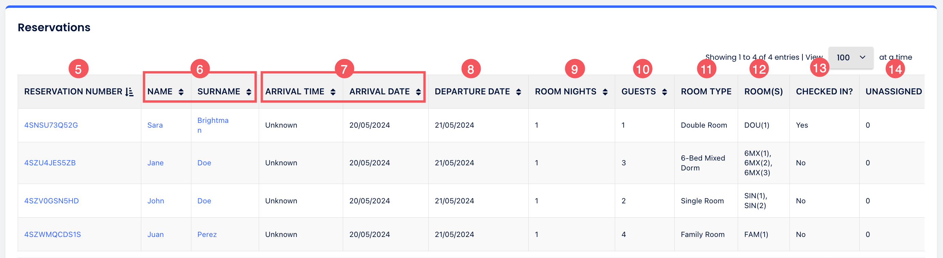Click guest first name Juan
This screenshot has height=258, width=943.
pos(155,234)
